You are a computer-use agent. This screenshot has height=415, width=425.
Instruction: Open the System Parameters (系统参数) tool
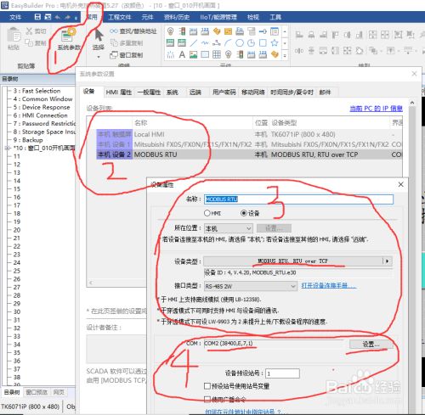point(69,39)
